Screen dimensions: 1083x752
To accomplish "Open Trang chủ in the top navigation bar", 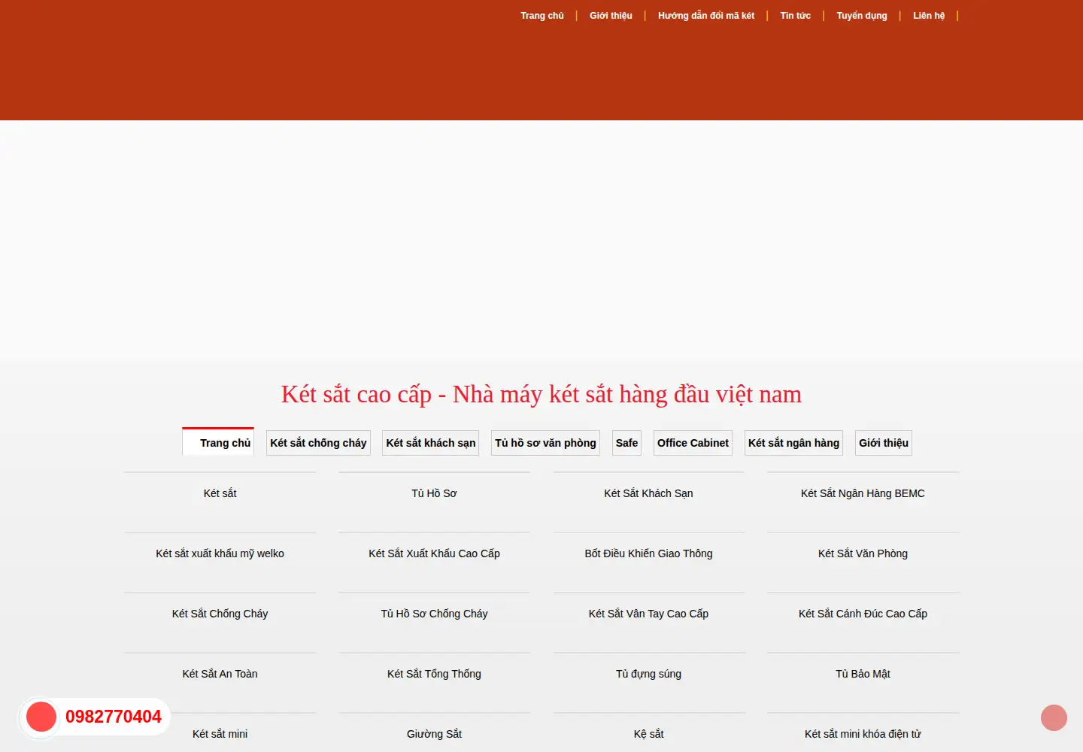I will (542, 16).
